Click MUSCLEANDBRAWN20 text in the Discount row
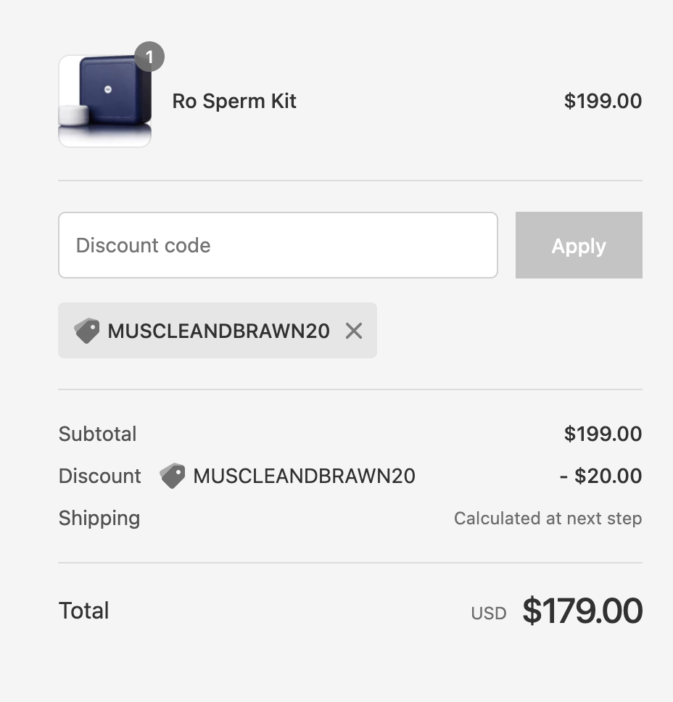 point(304,476)
